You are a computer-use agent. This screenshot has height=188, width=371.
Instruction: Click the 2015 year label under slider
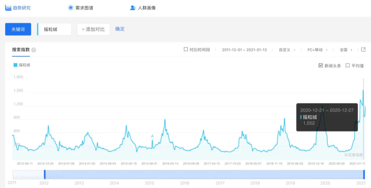[x=149, y=183]
